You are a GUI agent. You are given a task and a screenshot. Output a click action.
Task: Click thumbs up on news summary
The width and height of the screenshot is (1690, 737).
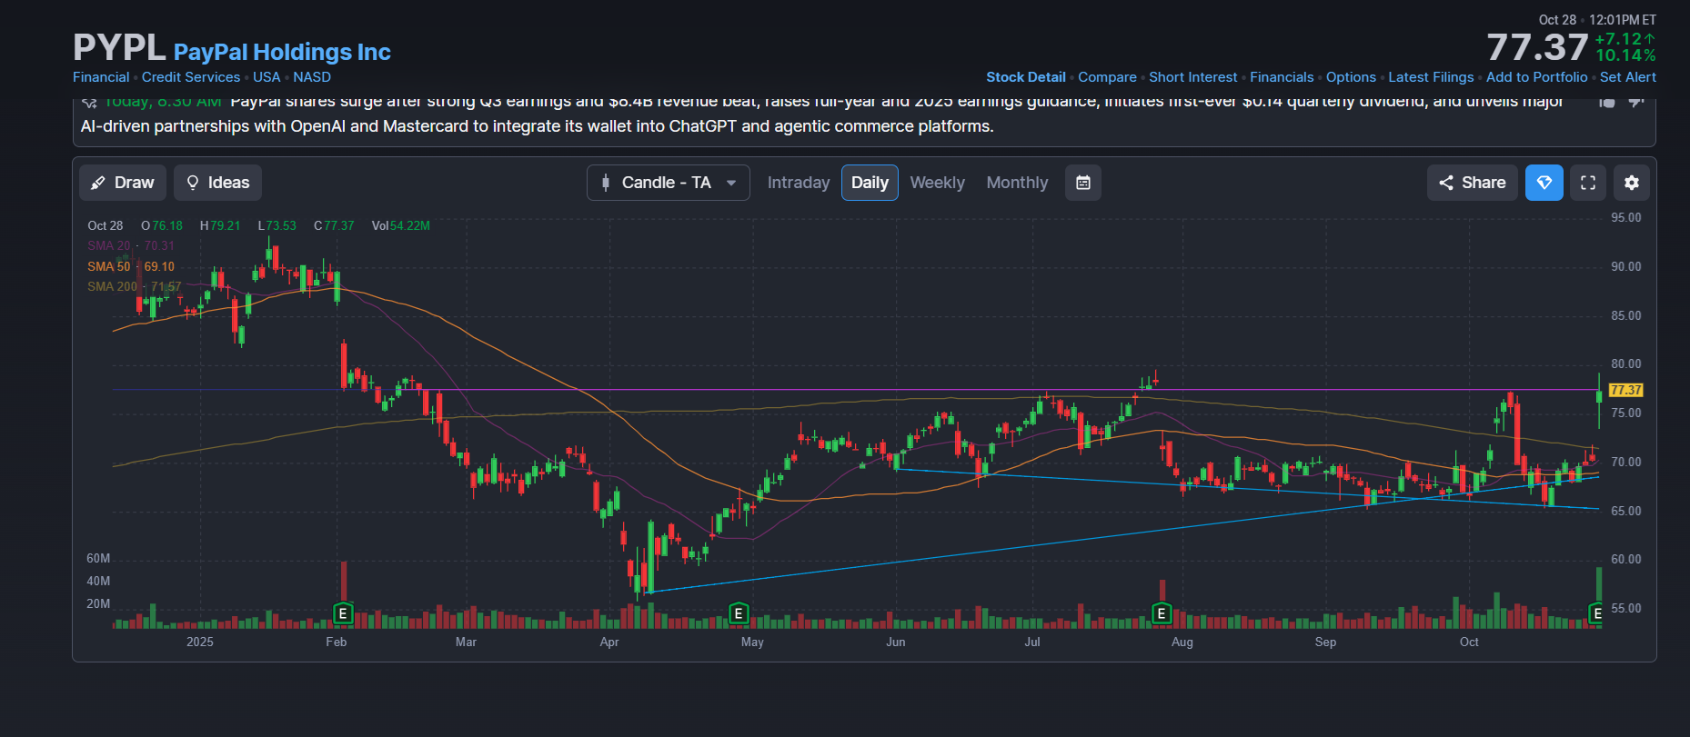(1607, 102)
